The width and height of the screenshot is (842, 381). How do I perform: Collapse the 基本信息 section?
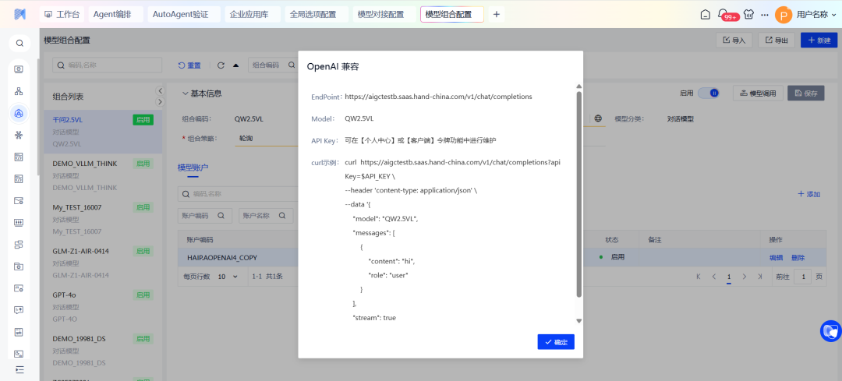185,93
